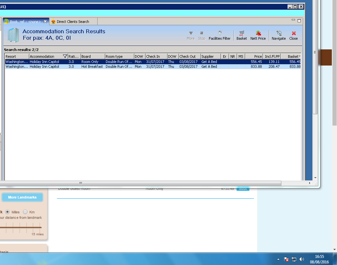
Task: Open the Basket column sort dropdown arrow
Action: (x=300, y=56)
